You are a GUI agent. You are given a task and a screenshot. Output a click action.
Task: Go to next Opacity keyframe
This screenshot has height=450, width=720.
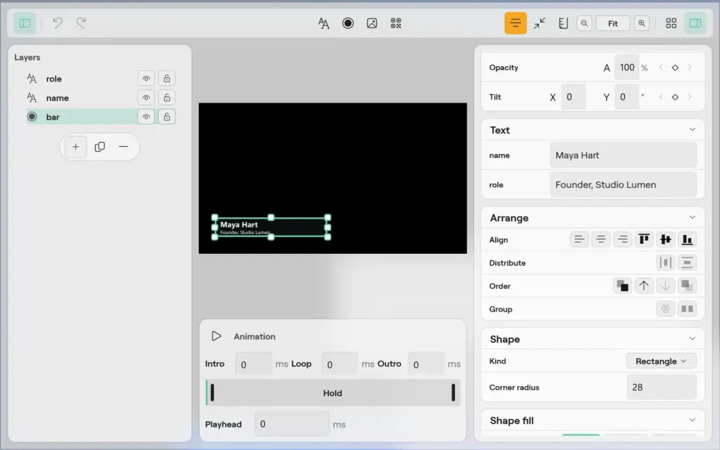pyautogui.click(x=690, y=67)
